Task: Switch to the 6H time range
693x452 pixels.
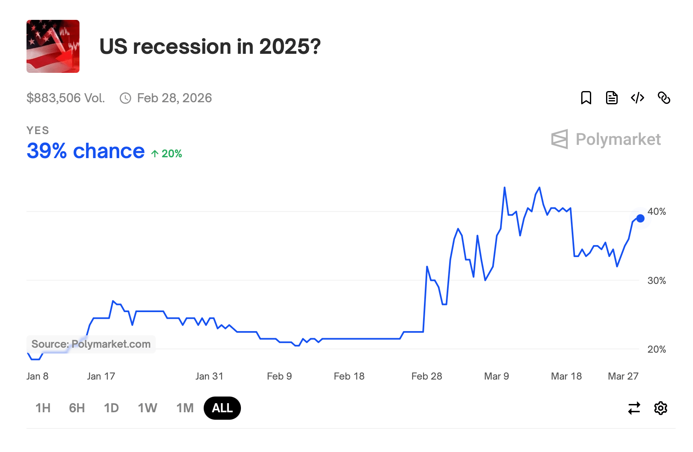Action: point(76,408)
